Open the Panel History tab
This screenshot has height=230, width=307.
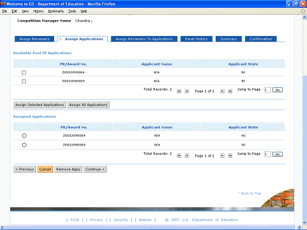197,39
